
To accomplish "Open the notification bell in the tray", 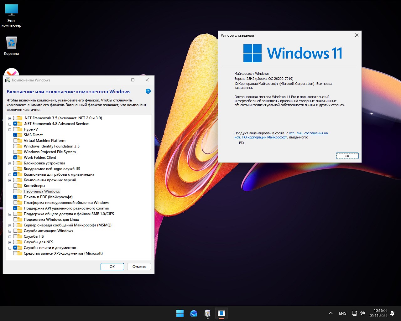I will click(x=393, y=313).
